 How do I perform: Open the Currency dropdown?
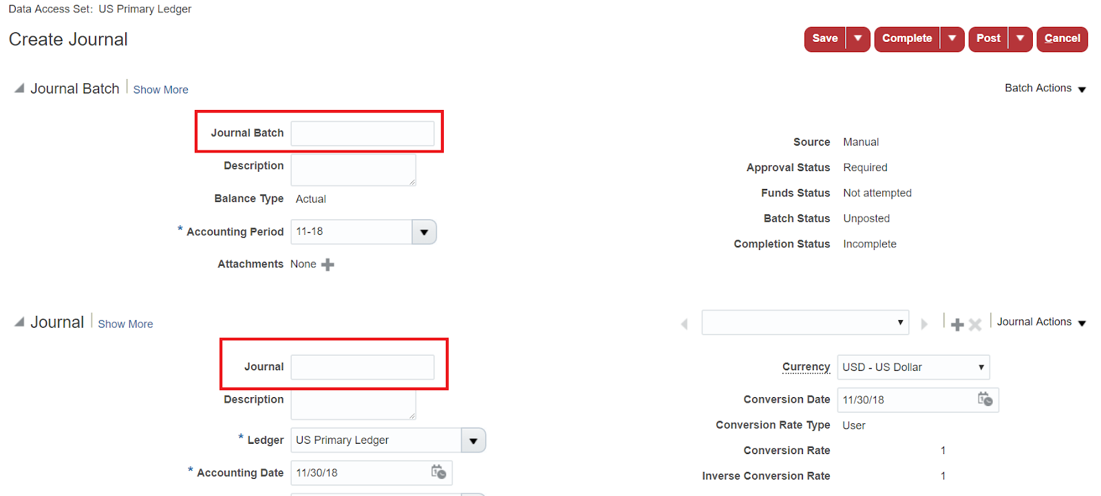(x=980, y=367)
